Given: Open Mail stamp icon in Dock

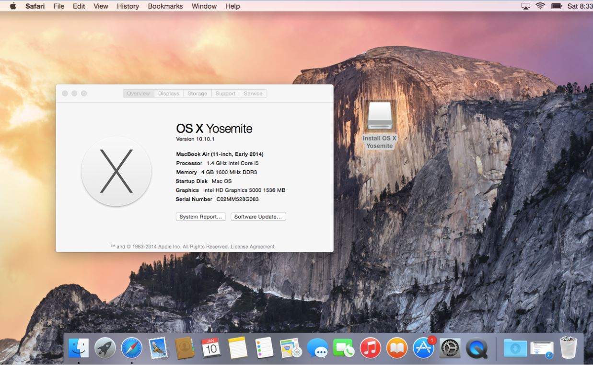Looking at the screenshot, I should tap(158, 348).
